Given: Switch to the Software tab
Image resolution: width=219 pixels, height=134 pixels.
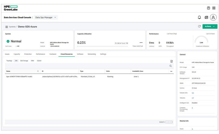Looking at the screenshot, I should point(80,54).
